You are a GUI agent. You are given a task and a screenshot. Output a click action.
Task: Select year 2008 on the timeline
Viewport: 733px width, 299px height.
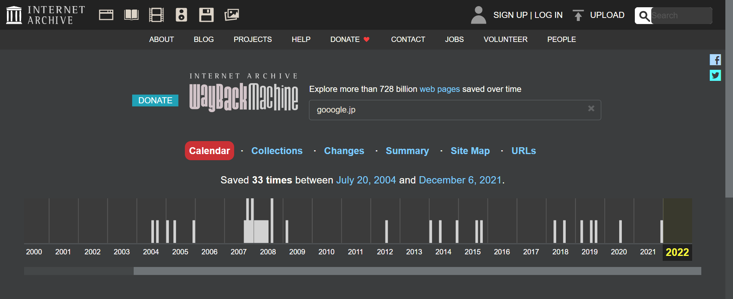tap(268, 252)
